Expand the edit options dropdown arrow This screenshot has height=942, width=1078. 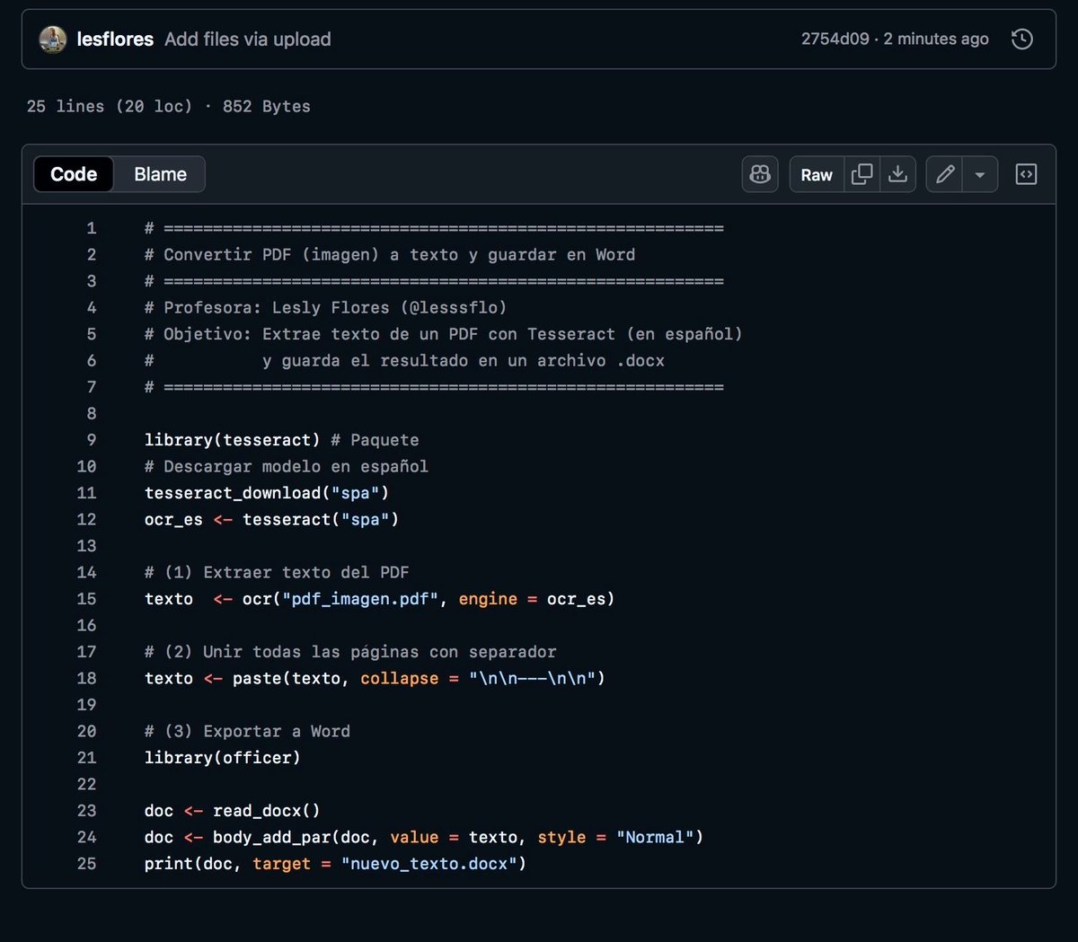point(980,174)
